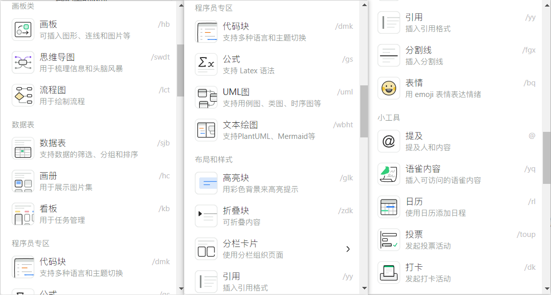
Task: Click the /fgx shortcut text
Action: pyautogui.click(x=529, y=50)
